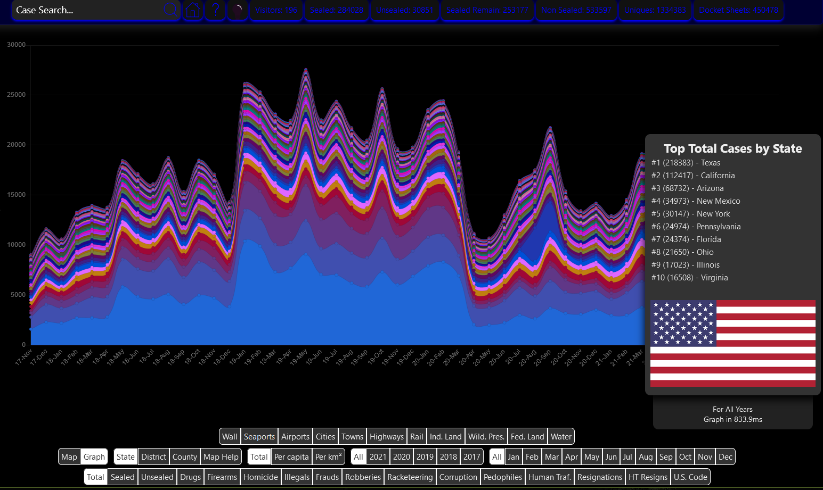Select Total case category in bottom row

[96, 477]
